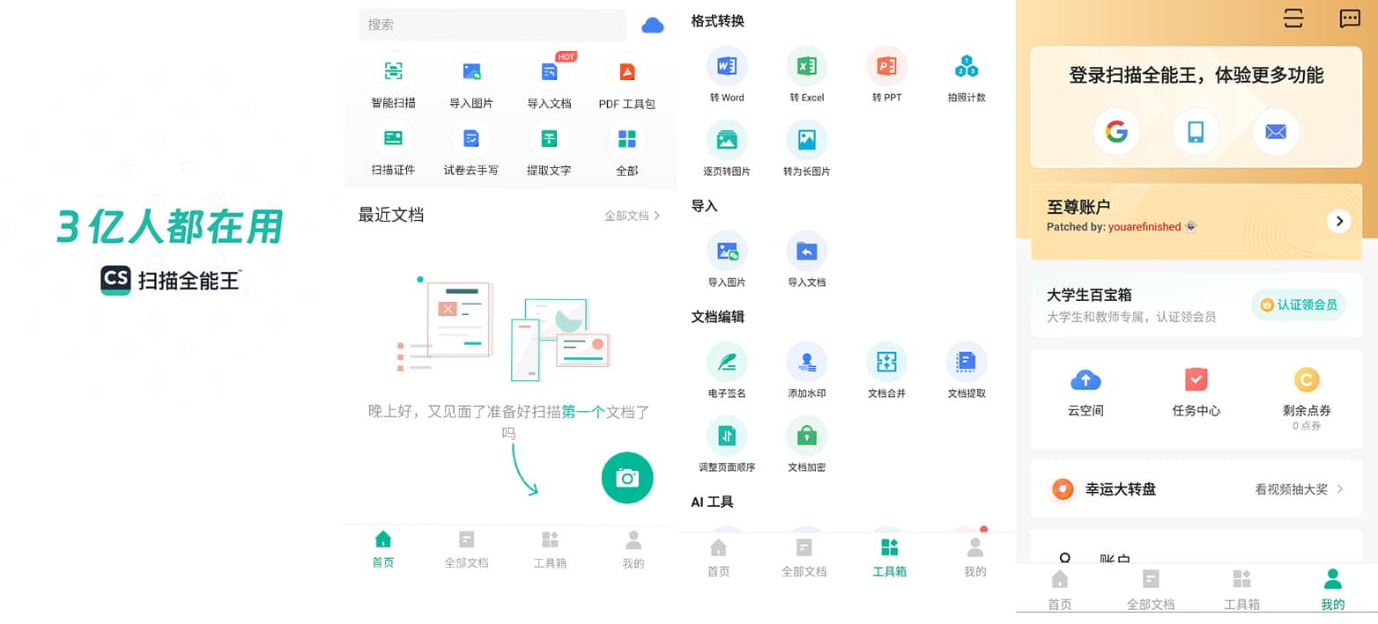
Task: Tap the 添加水印 watermark icon
Action: pyautogui.click(x=806, y=362)
